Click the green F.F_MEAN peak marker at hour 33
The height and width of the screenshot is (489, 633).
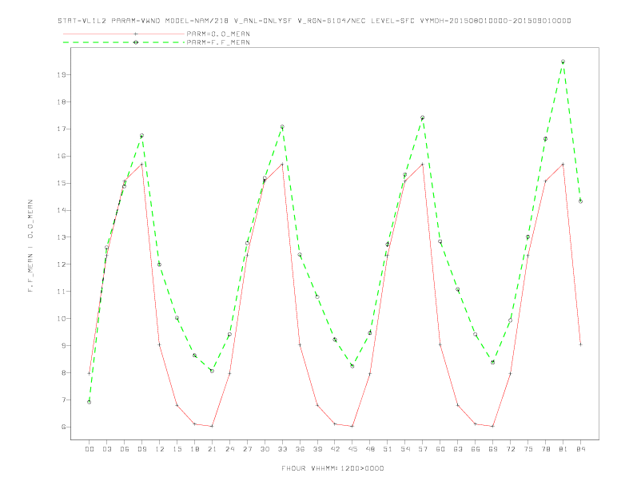click(282, 127)
